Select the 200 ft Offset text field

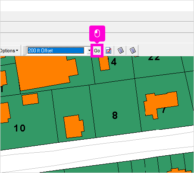coord(56,51)
